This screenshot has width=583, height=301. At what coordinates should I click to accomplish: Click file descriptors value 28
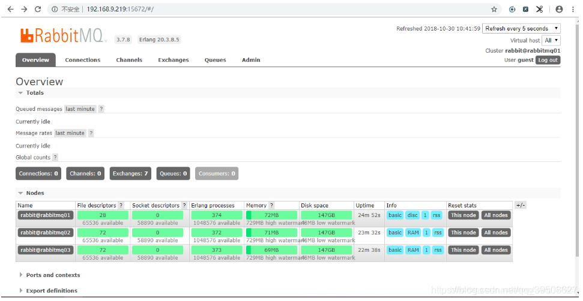(103, 215)
